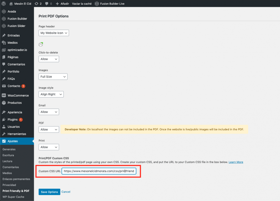Click the printer icon under Page header
Screen dimensions: 280x201
[x=41, y=44]
